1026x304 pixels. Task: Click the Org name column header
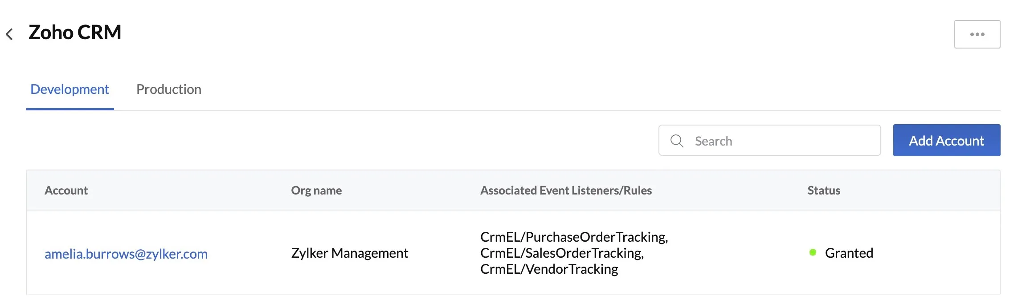pyautogui.click(x=316, y=190)
